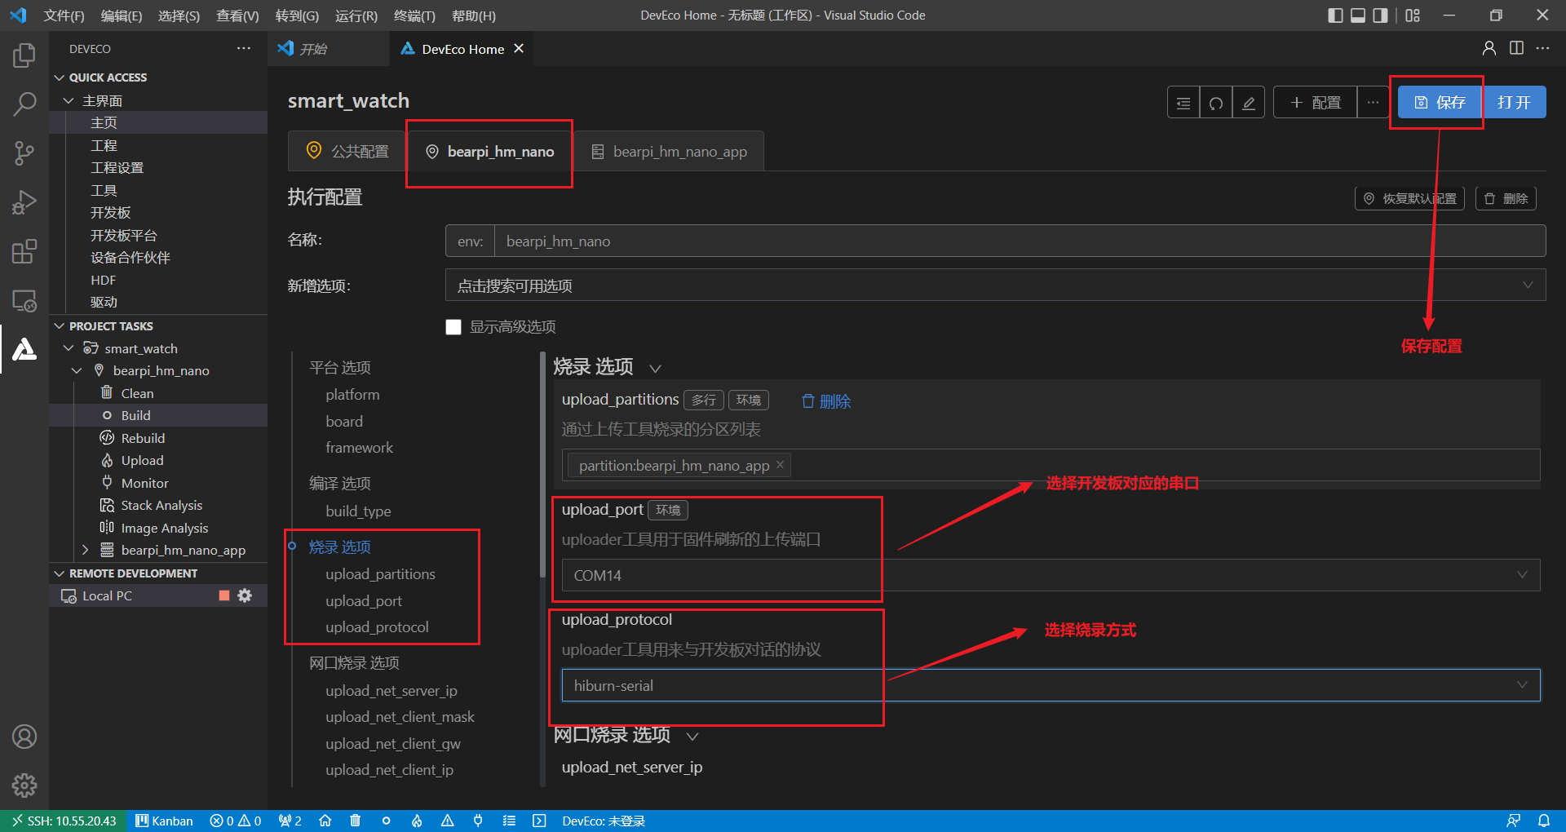
Task: Open the upload_protocol hiburn-serial dropdown
Action: click(1051, 685)
